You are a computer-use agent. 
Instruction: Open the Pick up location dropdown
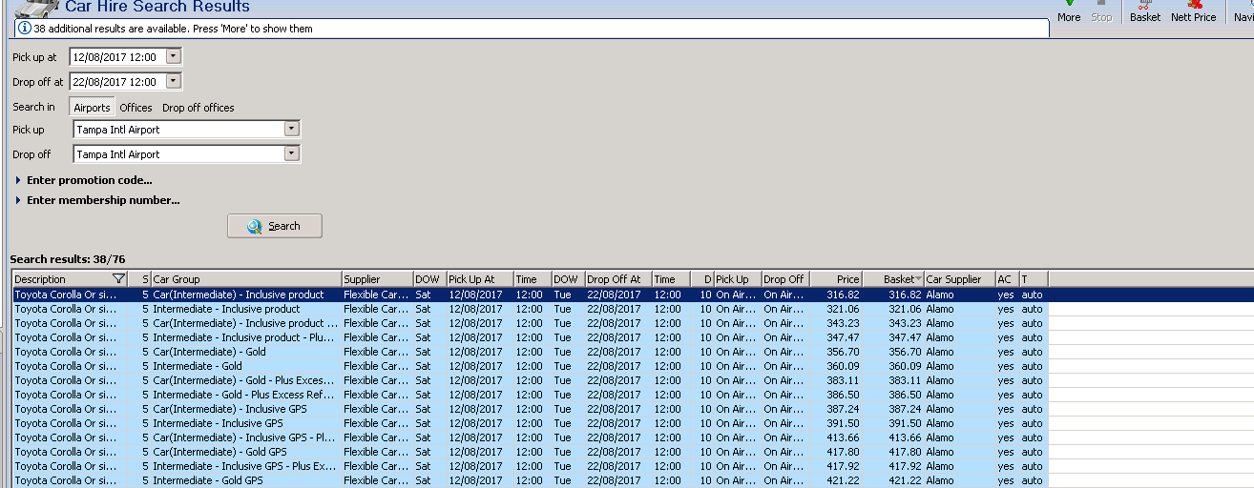point(292,129)
